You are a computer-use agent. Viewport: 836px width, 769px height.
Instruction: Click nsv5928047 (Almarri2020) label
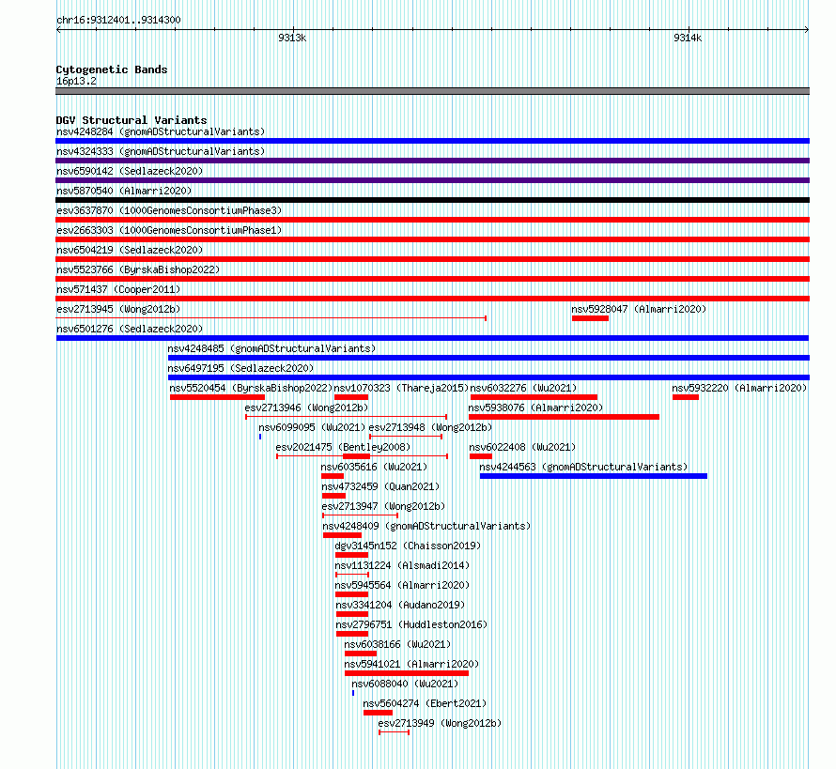[639, 309]
